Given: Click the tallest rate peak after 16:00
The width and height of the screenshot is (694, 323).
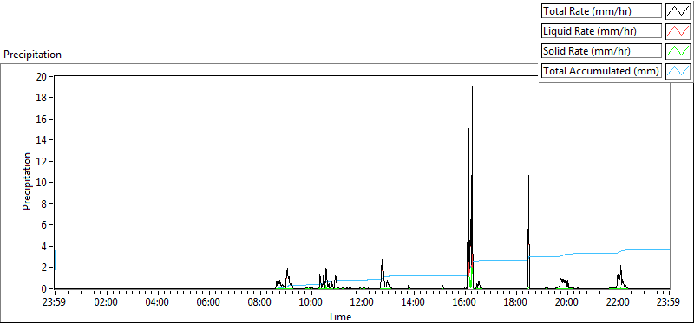Looking at the screenshot, I should (472, 87).
